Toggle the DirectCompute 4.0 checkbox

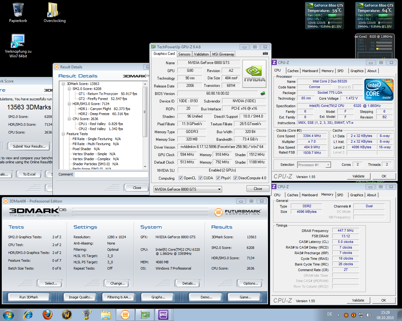[x=235, y=178]
